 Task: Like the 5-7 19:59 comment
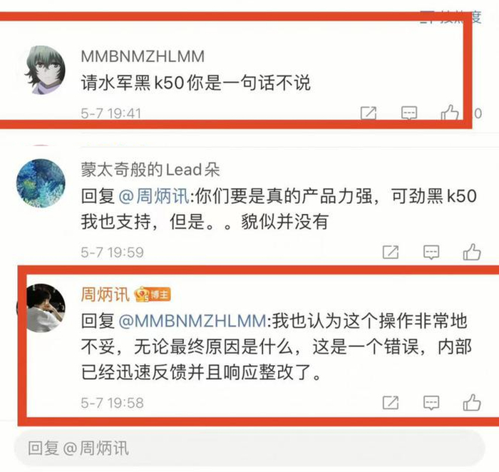pos(472,252)
